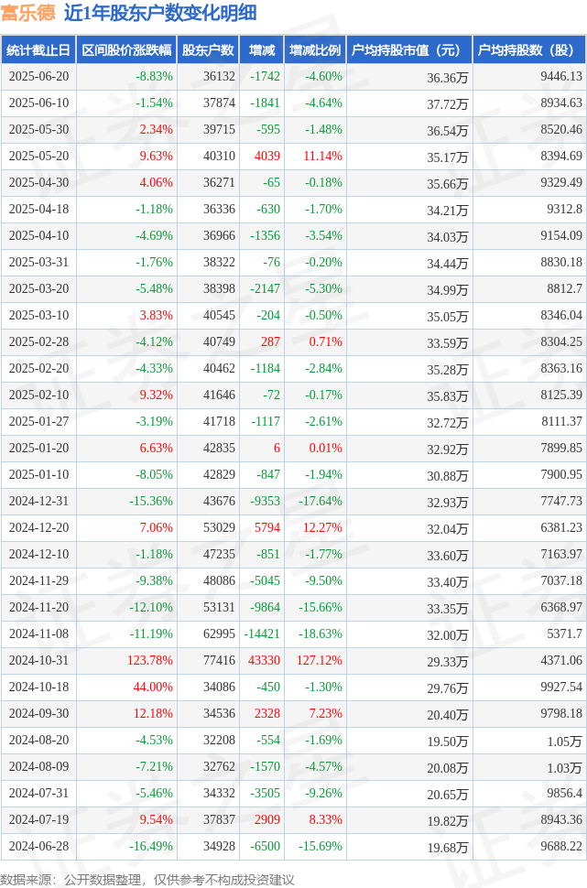Select the 2024-06-28 date cell
The image size is (587, 888).
(38, 846)
